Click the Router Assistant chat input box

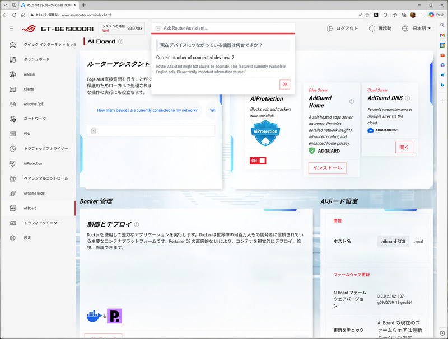point(151,131)
